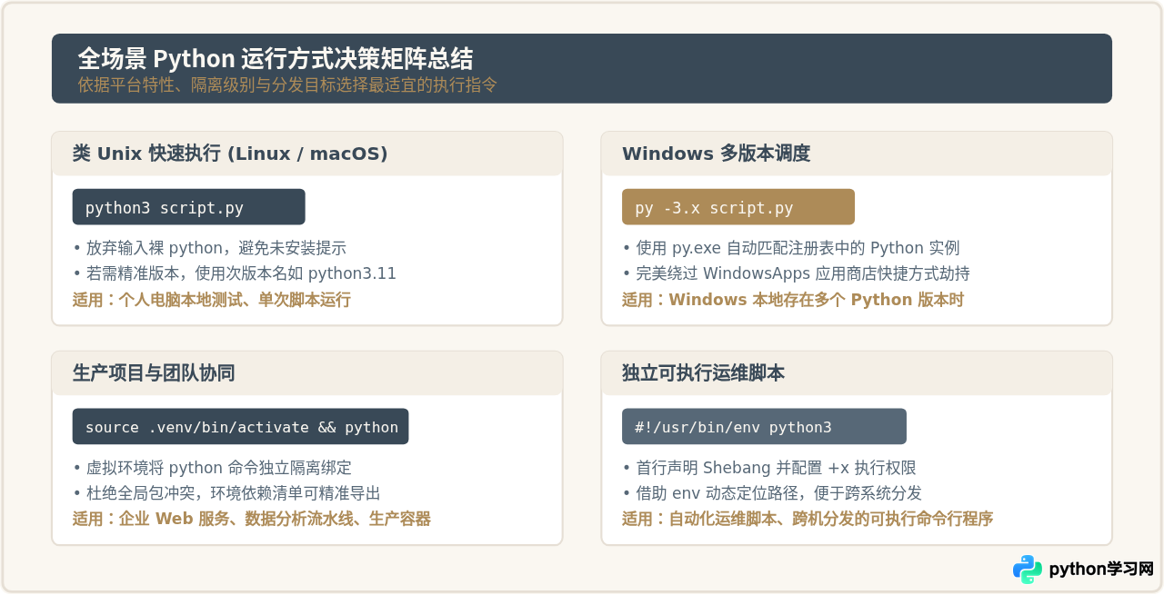Click '适用：自动化运维脚本、跨机分发的可执行命令行程序'

[808, 520]
